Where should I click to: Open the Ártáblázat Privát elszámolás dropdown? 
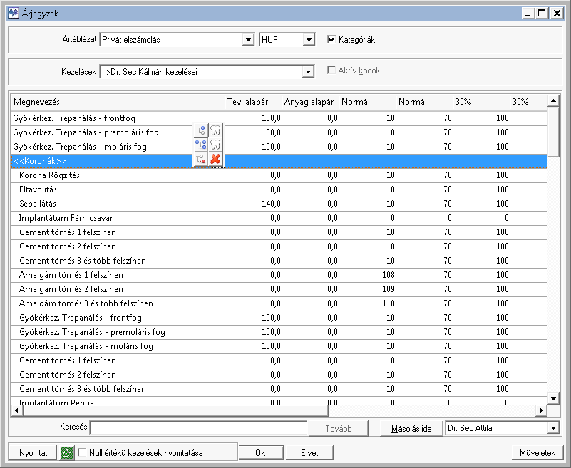coord(248,39)
